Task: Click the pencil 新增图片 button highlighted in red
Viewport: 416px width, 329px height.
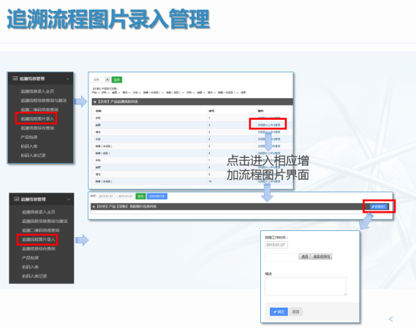Action: (x=379, y=206)
